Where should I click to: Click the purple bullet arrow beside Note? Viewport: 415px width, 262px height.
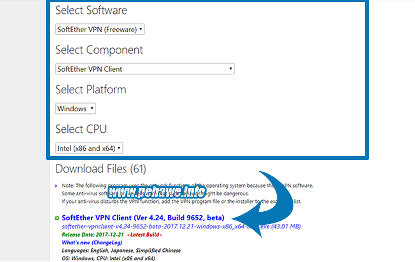pos(56,186)
